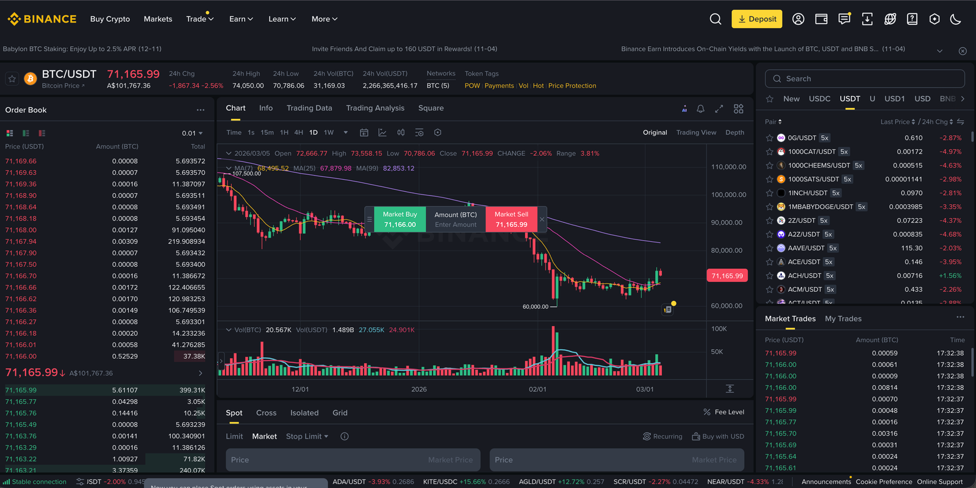Image resolution: width=976 pixels, height=488 pixels.
Task: Open the favorites star filter in pair list
Action: coord(770,99)
